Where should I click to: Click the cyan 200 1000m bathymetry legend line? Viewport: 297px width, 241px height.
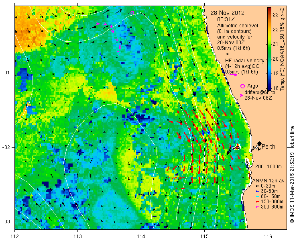coord(262,171)
